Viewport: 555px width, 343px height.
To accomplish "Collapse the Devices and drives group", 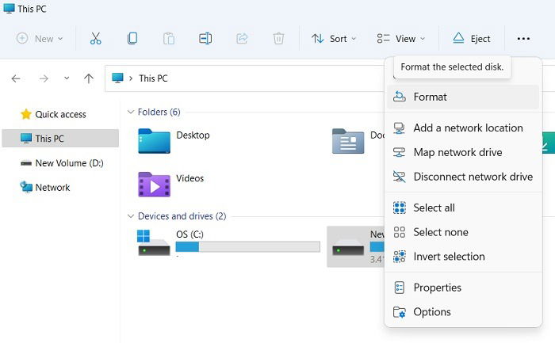I will pyautogui.click(x=131, y=216).
